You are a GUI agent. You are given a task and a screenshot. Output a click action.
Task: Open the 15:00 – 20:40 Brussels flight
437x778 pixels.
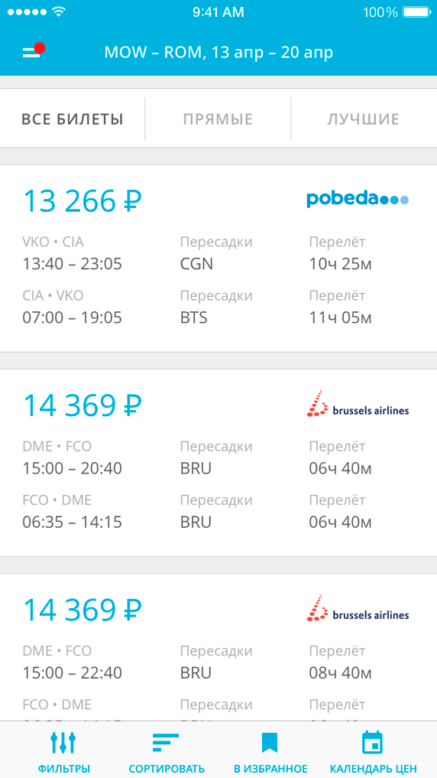[x=73, y=468]
